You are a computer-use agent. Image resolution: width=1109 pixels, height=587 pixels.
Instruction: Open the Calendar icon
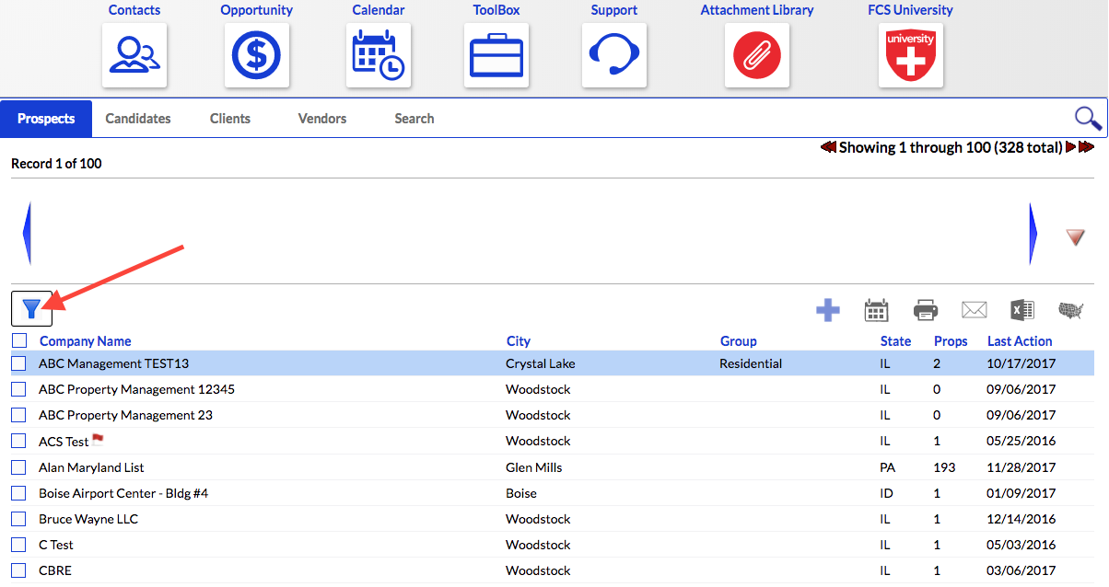click(x=379, y=55)
